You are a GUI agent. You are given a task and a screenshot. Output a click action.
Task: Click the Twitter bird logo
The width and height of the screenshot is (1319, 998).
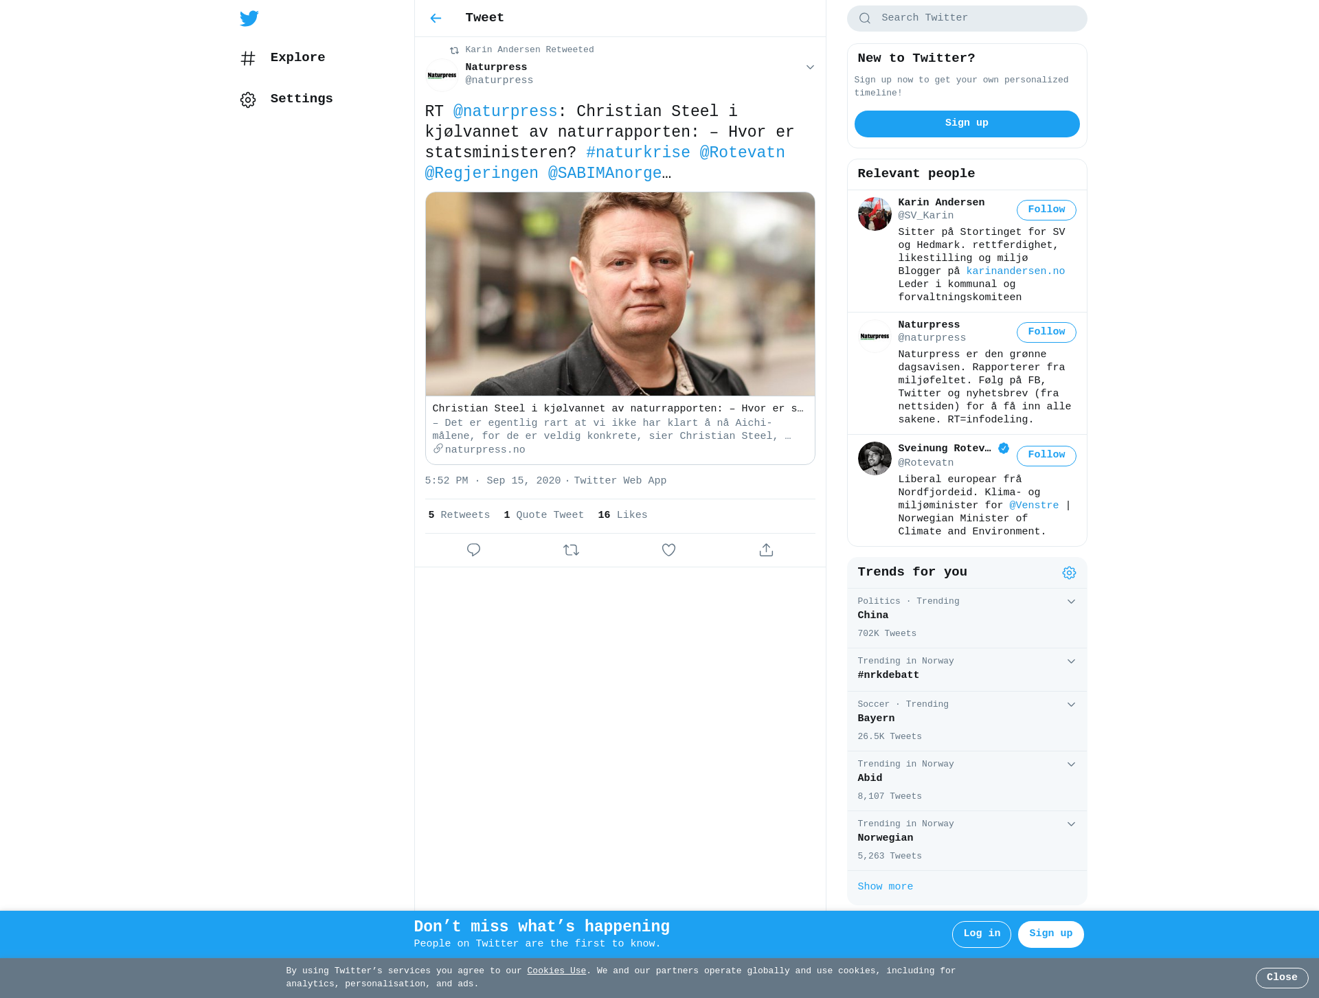pos(249,19)
